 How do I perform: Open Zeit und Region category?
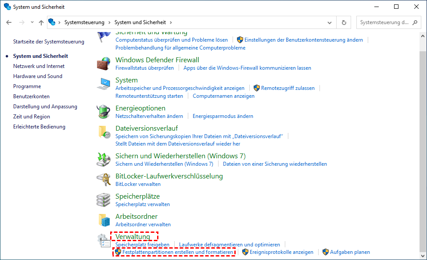tap(32, 116)
